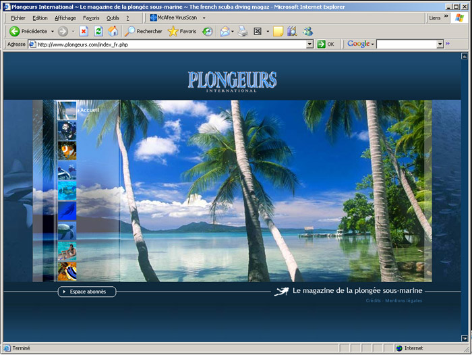Open the mail envelope toolbar icon
472x355 pixels.
225,31
